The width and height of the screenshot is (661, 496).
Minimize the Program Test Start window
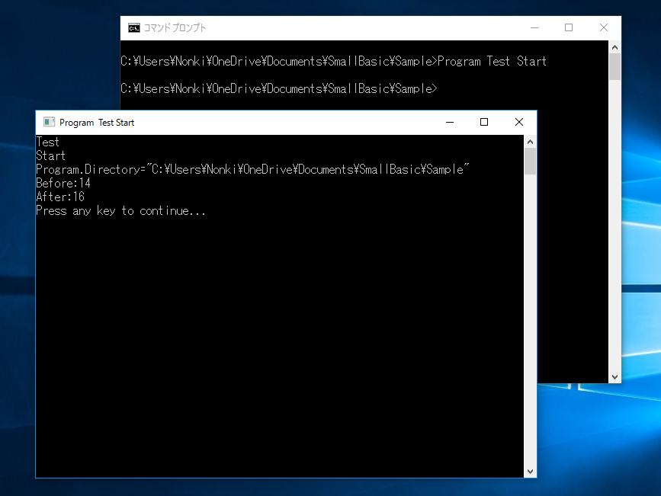click(450, 122)
